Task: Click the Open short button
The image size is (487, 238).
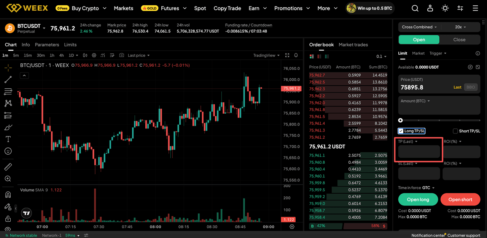Action: (x=460, y=199)
